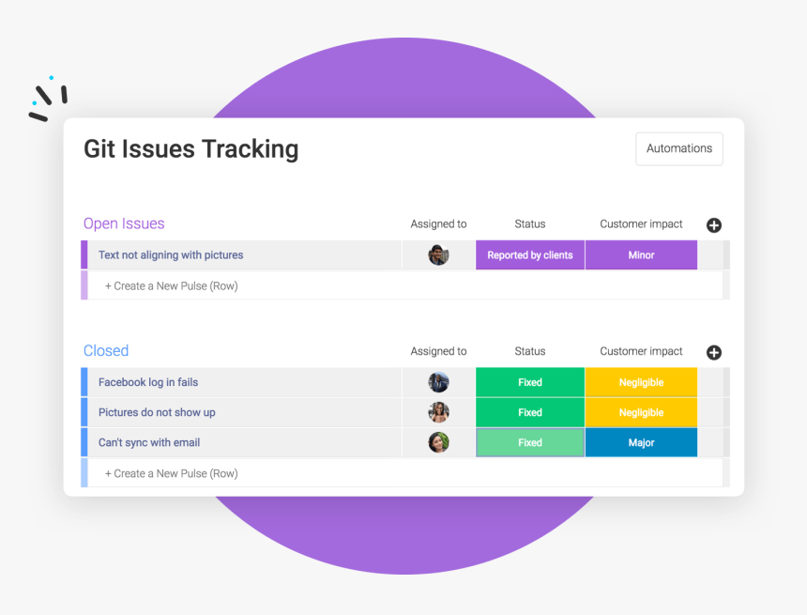Image resolution: width=807 pixels, height=615 pixels.
Task: Click the sparkle doodle icon above the board
Action: click(49, 95)
